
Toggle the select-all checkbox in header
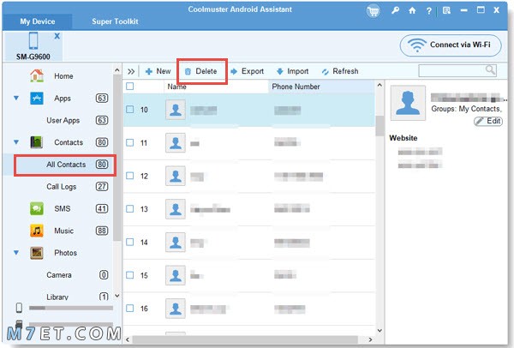click(130, 87)
